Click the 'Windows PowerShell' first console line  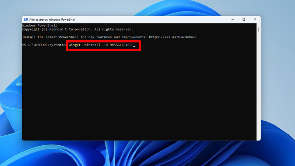[39, 25]
